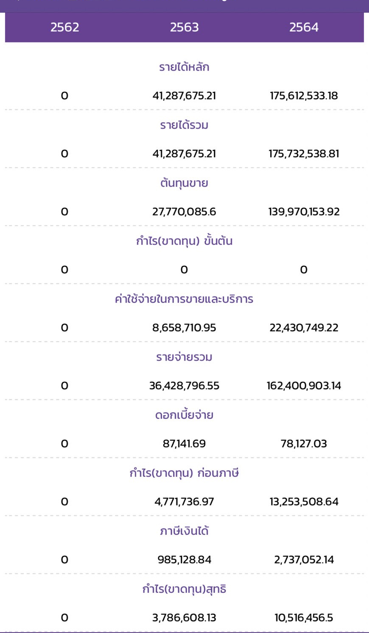
Task: Click the ภาษีเงินได้ row label
Action: pyautogui.click(x=184, y=531)
